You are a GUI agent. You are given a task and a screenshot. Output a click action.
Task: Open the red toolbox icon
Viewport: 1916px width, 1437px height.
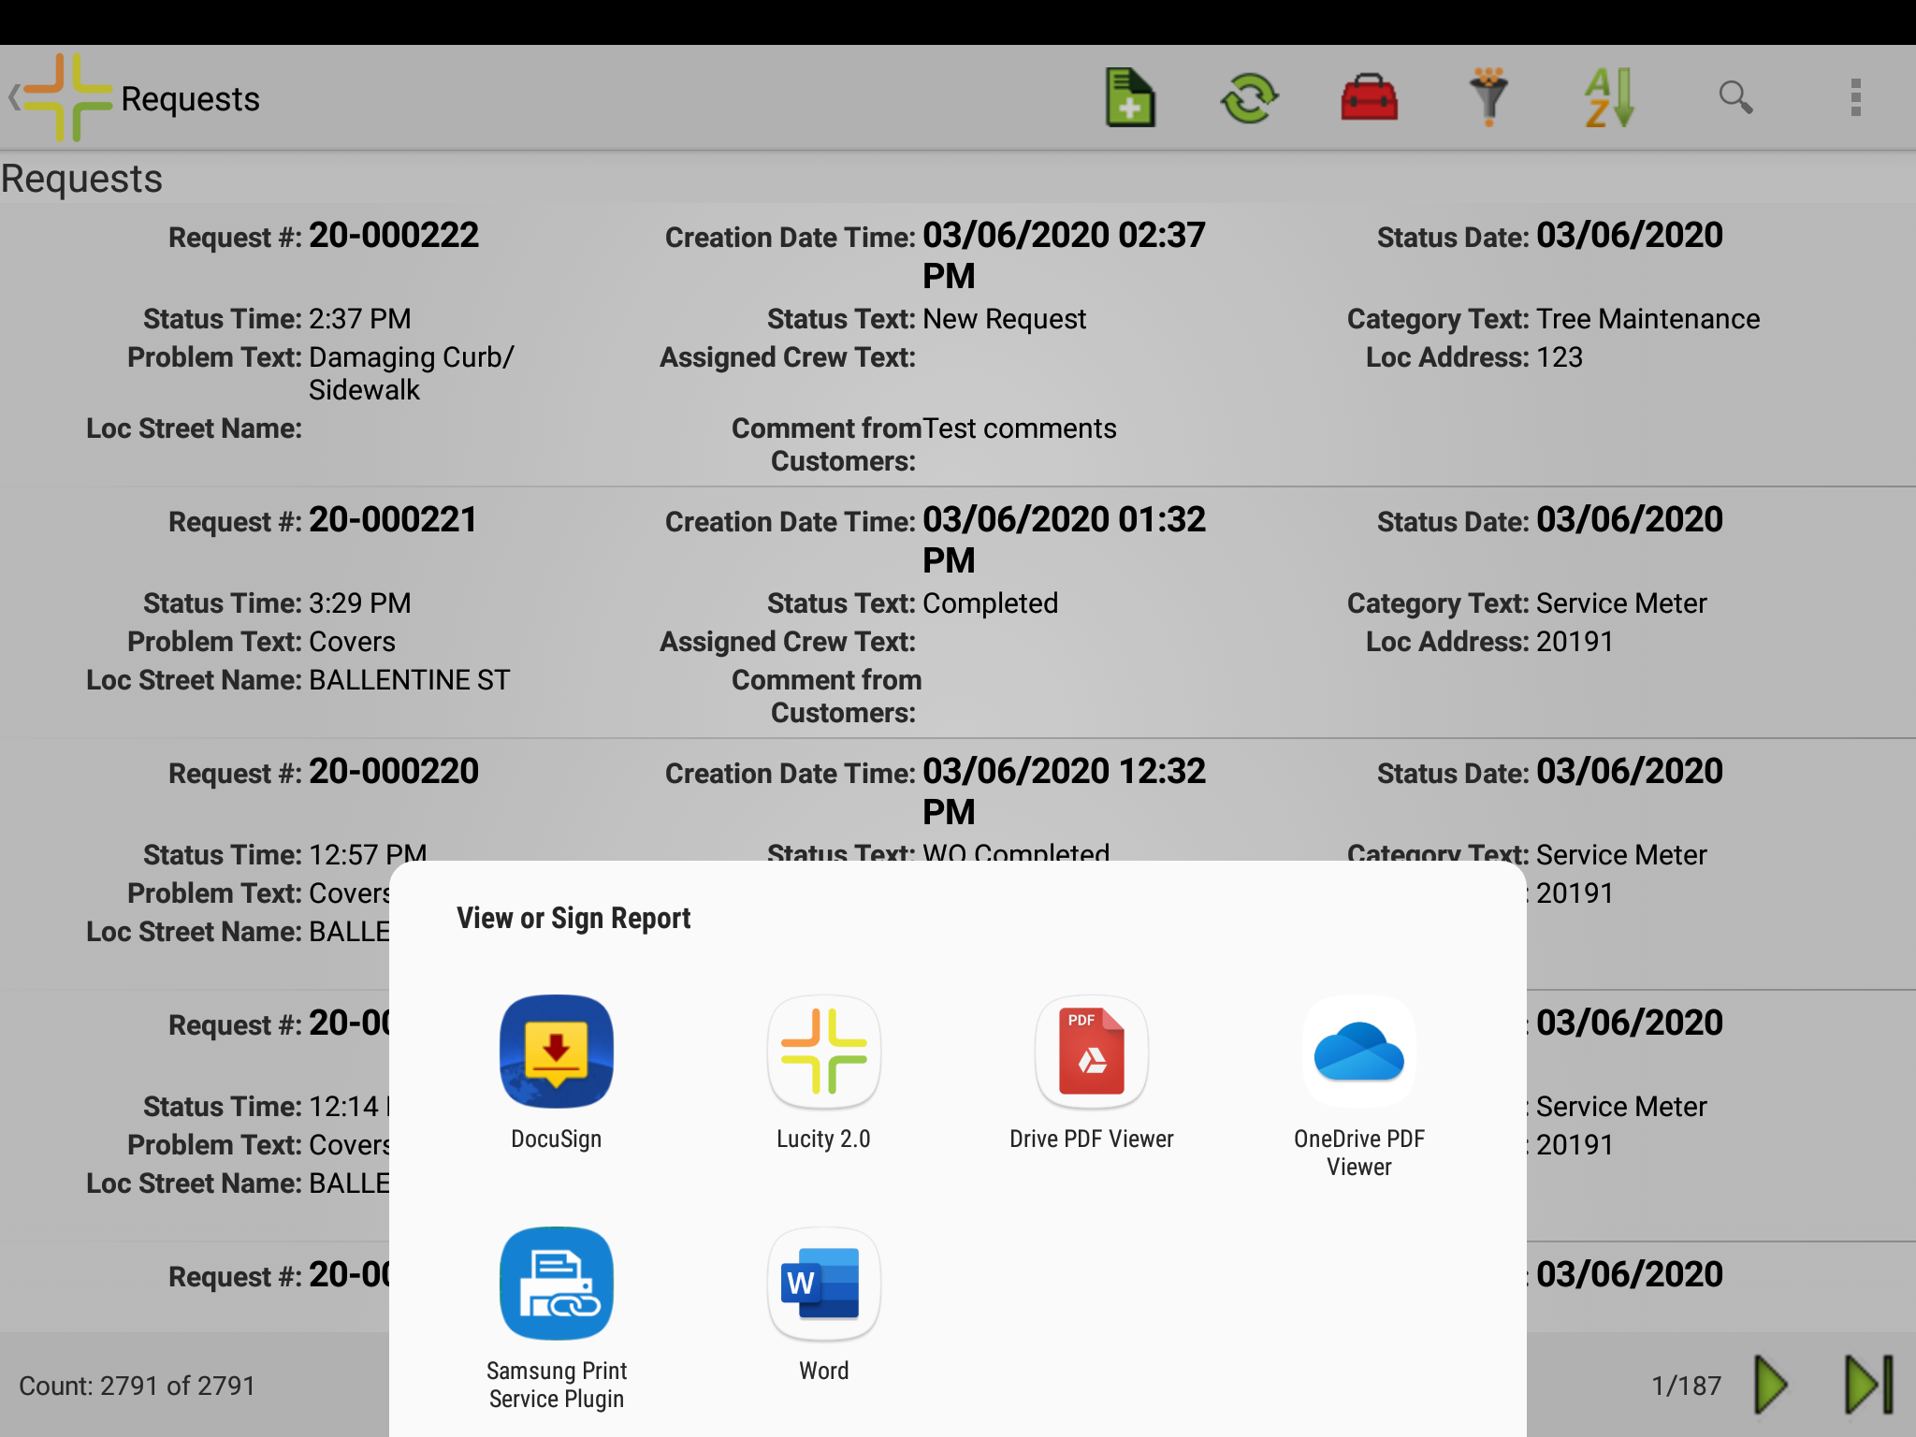(x=1369, y=97)
